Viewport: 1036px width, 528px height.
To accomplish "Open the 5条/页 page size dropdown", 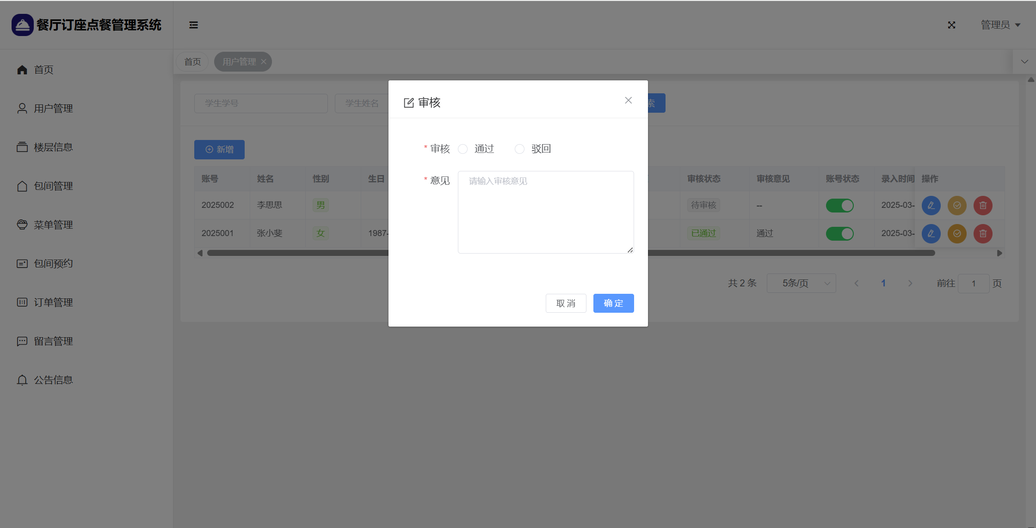I will point(801,283).
